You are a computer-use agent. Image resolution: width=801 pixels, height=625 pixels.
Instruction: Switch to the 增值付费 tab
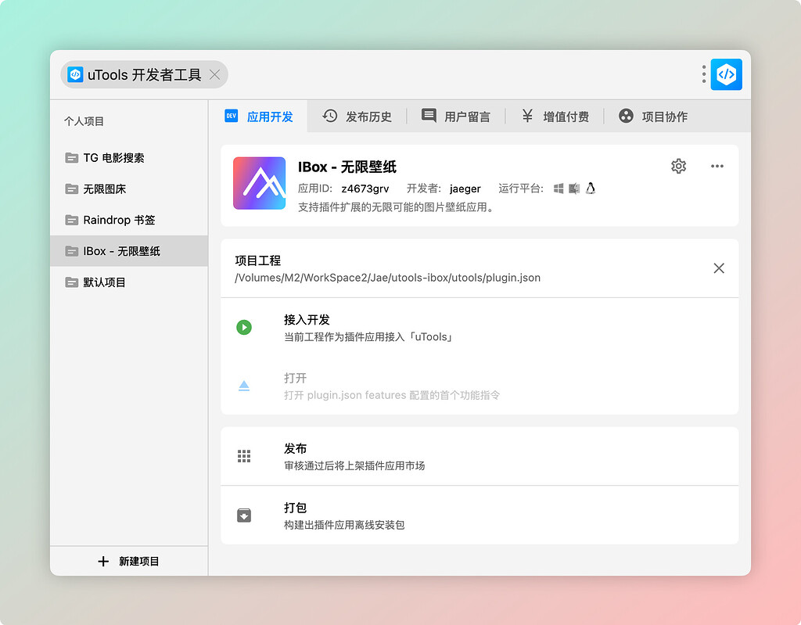click(555, 117)
